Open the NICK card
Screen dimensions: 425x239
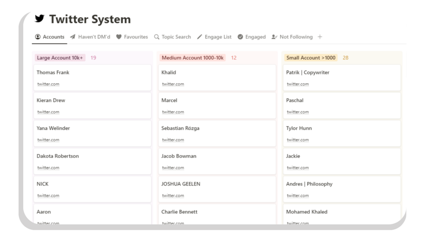pos(93,190)
